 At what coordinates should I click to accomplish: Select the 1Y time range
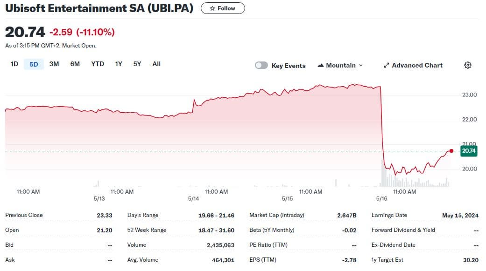(119, 64)
